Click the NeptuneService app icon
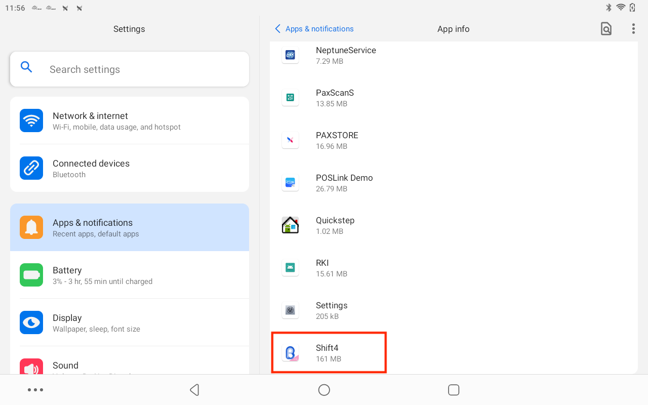 click(290, 55)
